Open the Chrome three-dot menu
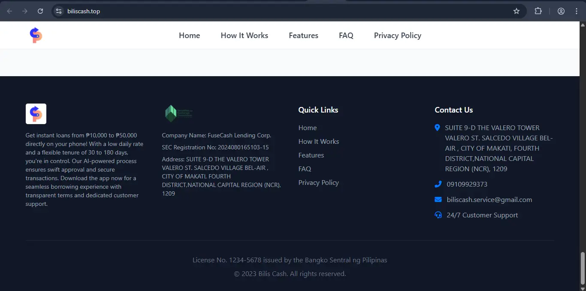The width and height of the screenshot is (586, 291). coord(577,11)
